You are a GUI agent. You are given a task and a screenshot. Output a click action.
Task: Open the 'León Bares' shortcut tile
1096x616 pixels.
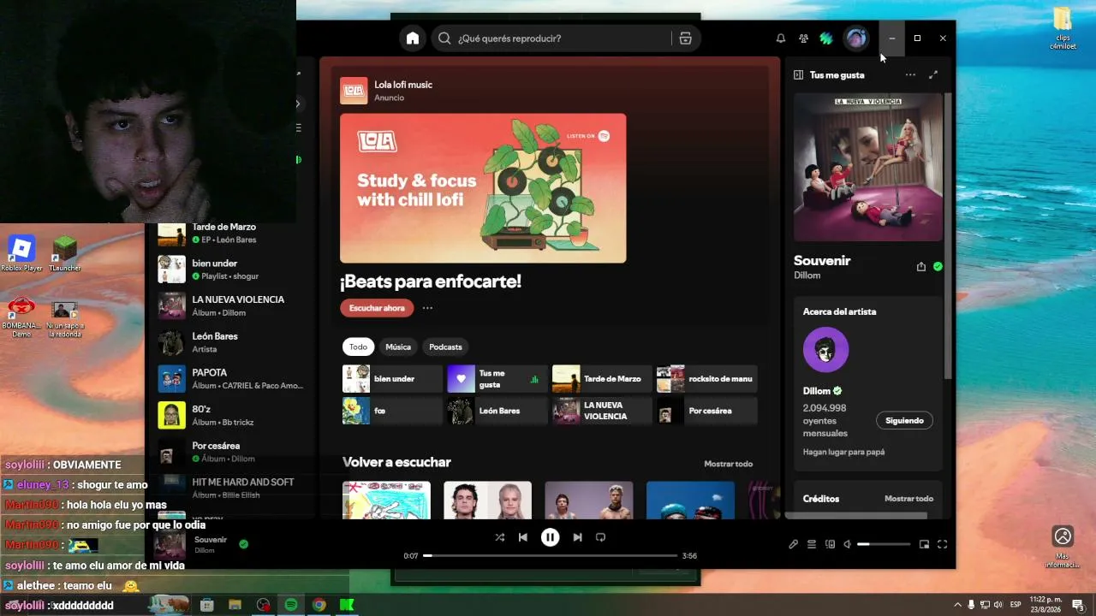point(497,411)
